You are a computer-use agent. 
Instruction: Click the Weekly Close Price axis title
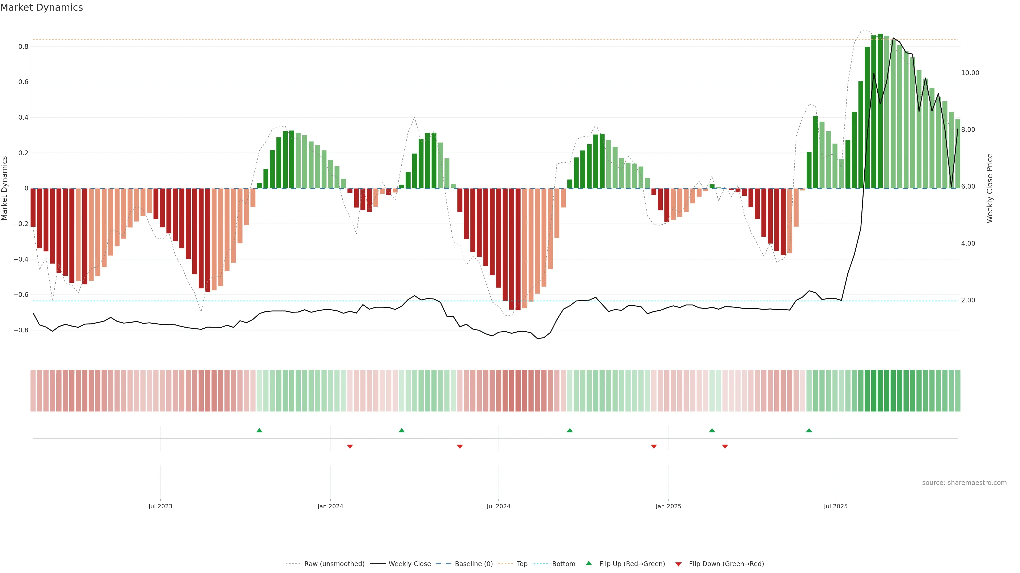pyautogui.click(x=989, y=188)
